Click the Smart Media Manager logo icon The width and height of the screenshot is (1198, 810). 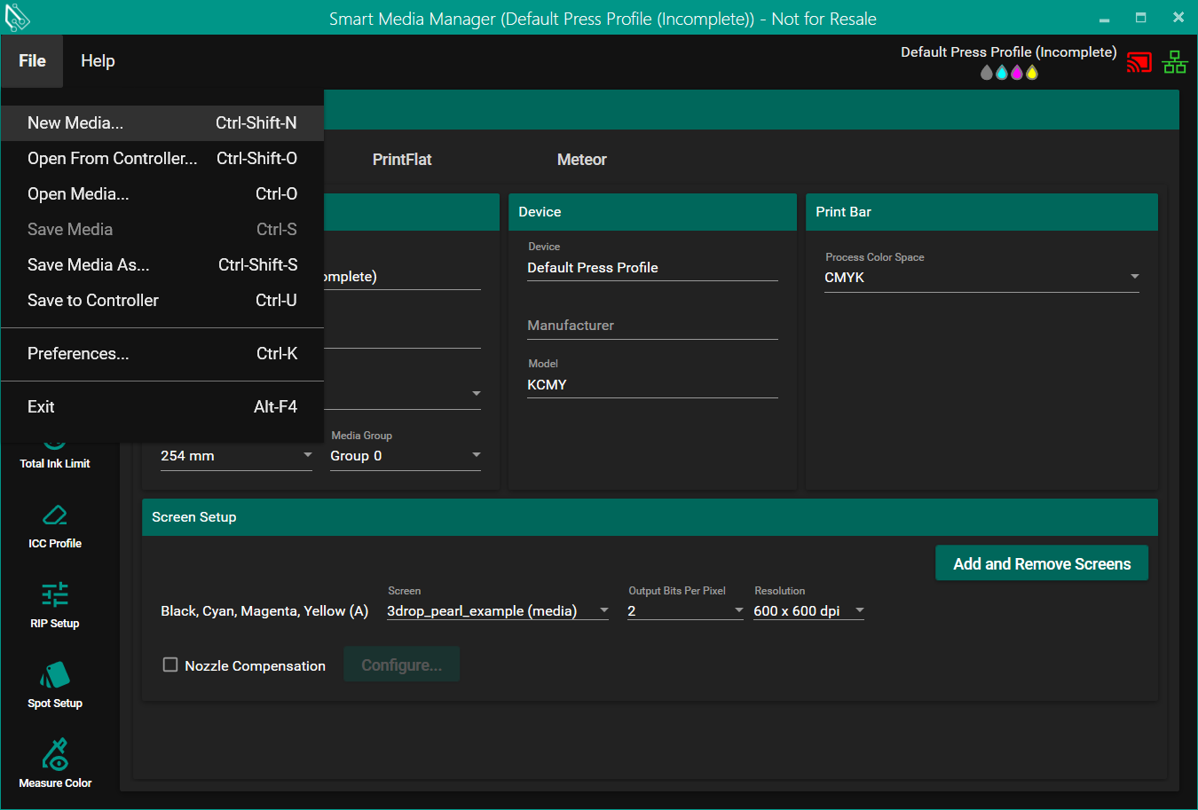18,18
